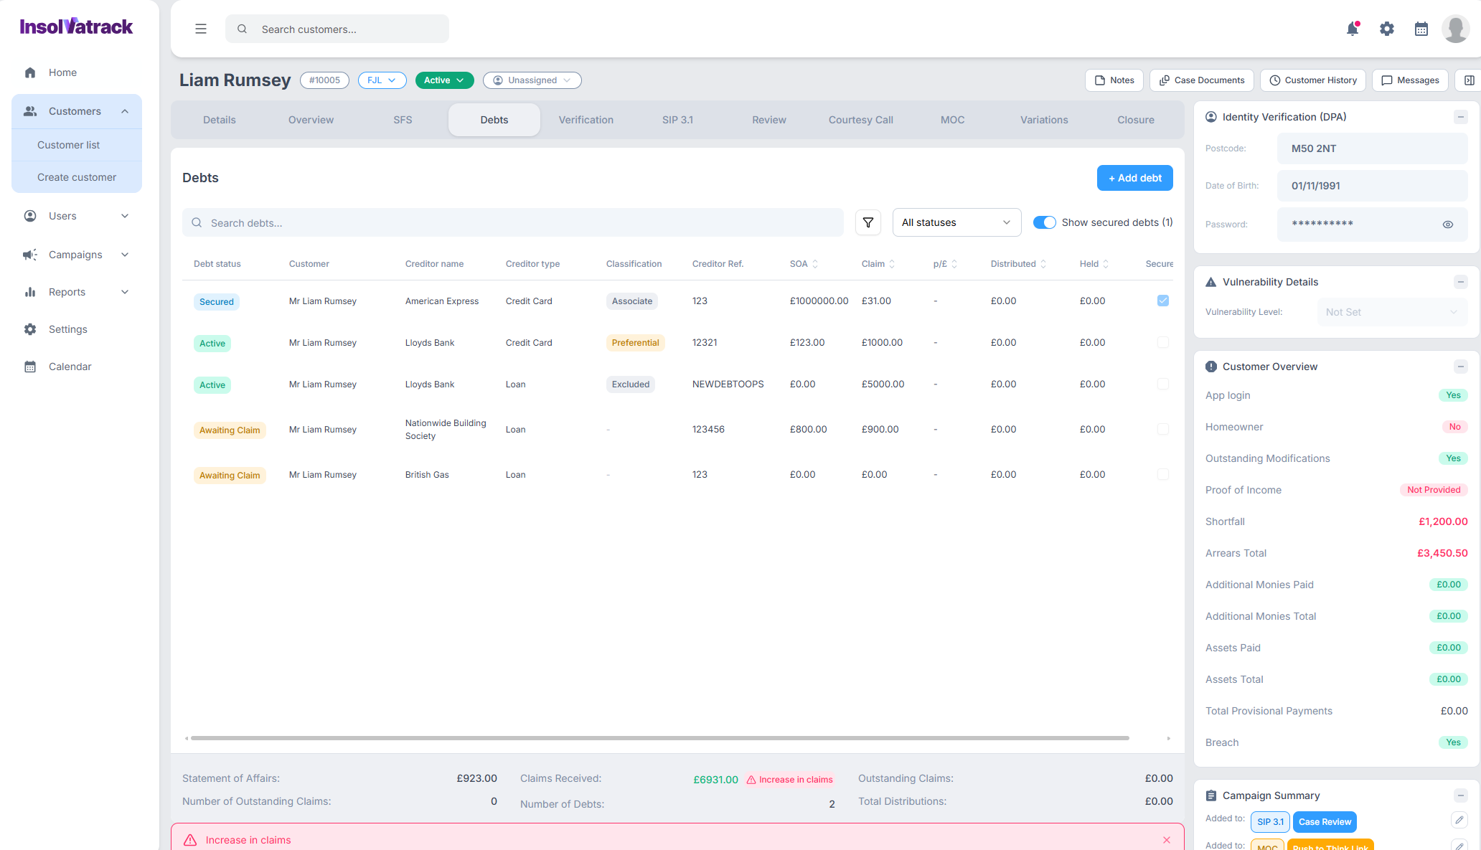Viewport: 1481px width, 850px height.
Task: Switch to the Closure tab
Action: (x=1136, y=120)
